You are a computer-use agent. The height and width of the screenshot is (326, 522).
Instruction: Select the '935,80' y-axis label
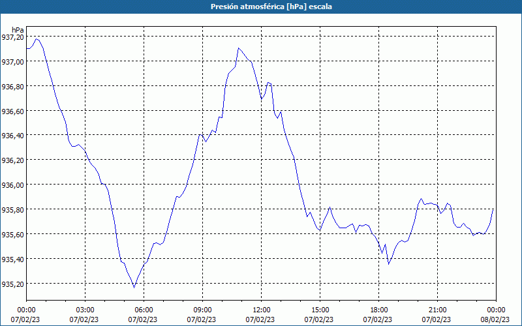pos(12,209)
